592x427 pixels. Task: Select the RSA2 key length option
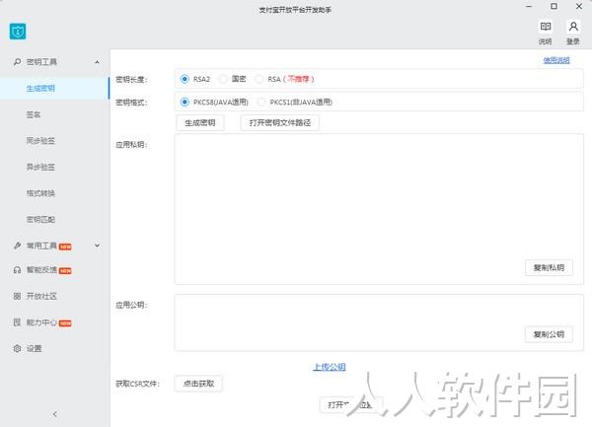coord(185,79)
